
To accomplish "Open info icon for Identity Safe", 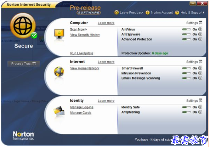I will coord(200,107).
